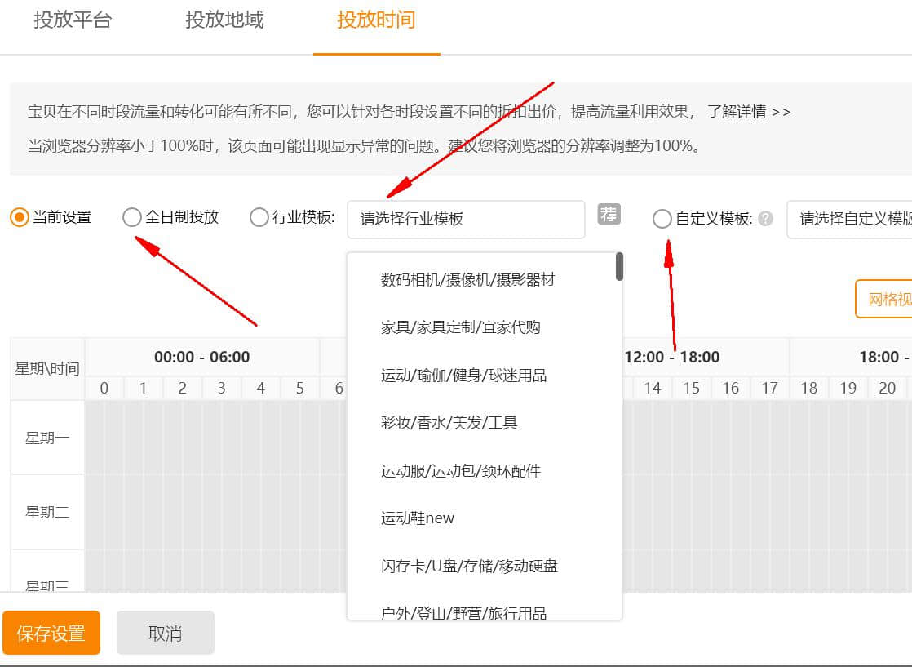Image resolution: width=912 pixels, height=667 pixels.
Task: Choose 数码相机/摄像机/摄影器材 from the list
Action: pos(467,280)
